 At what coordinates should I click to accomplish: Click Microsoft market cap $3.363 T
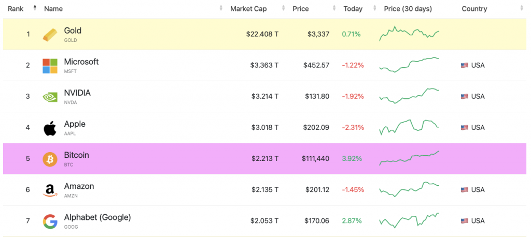point(264,65)
